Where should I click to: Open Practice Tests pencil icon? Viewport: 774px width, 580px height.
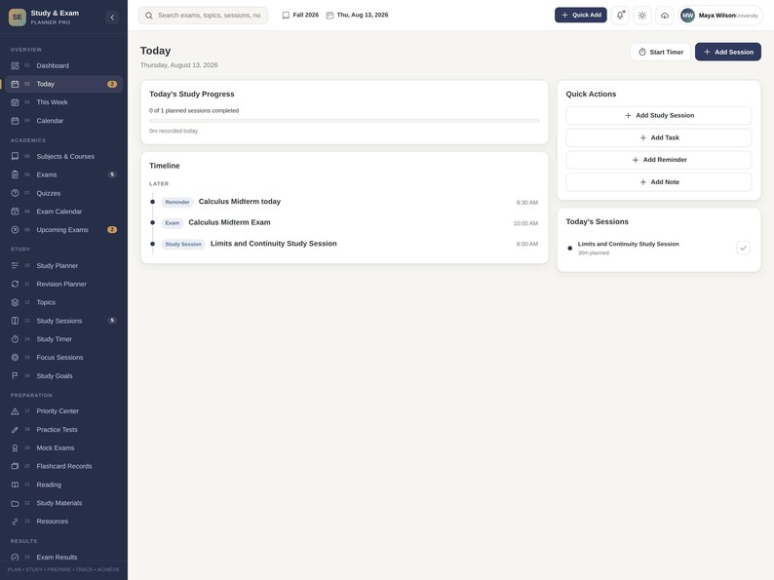[15, 430]
